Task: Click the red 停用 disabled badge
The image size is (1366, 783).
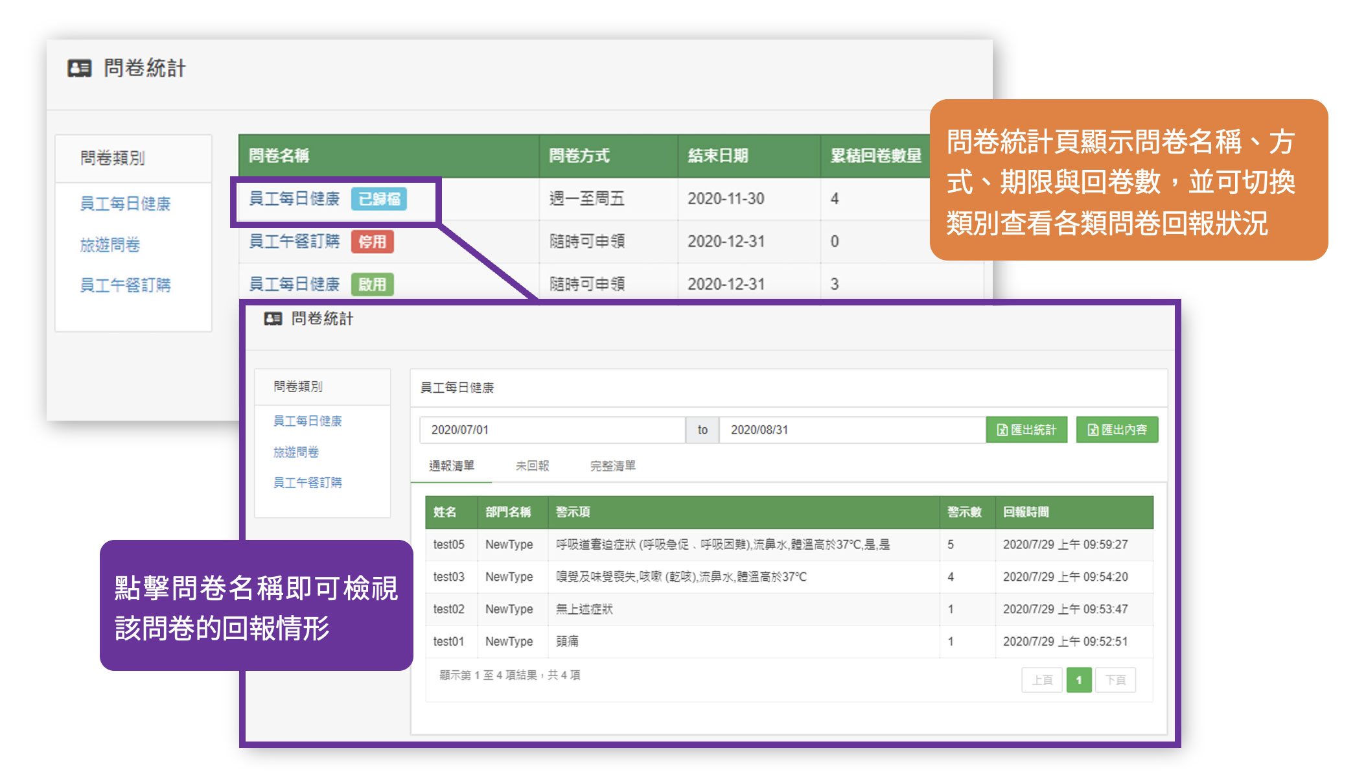Action: tap(372, 242)
